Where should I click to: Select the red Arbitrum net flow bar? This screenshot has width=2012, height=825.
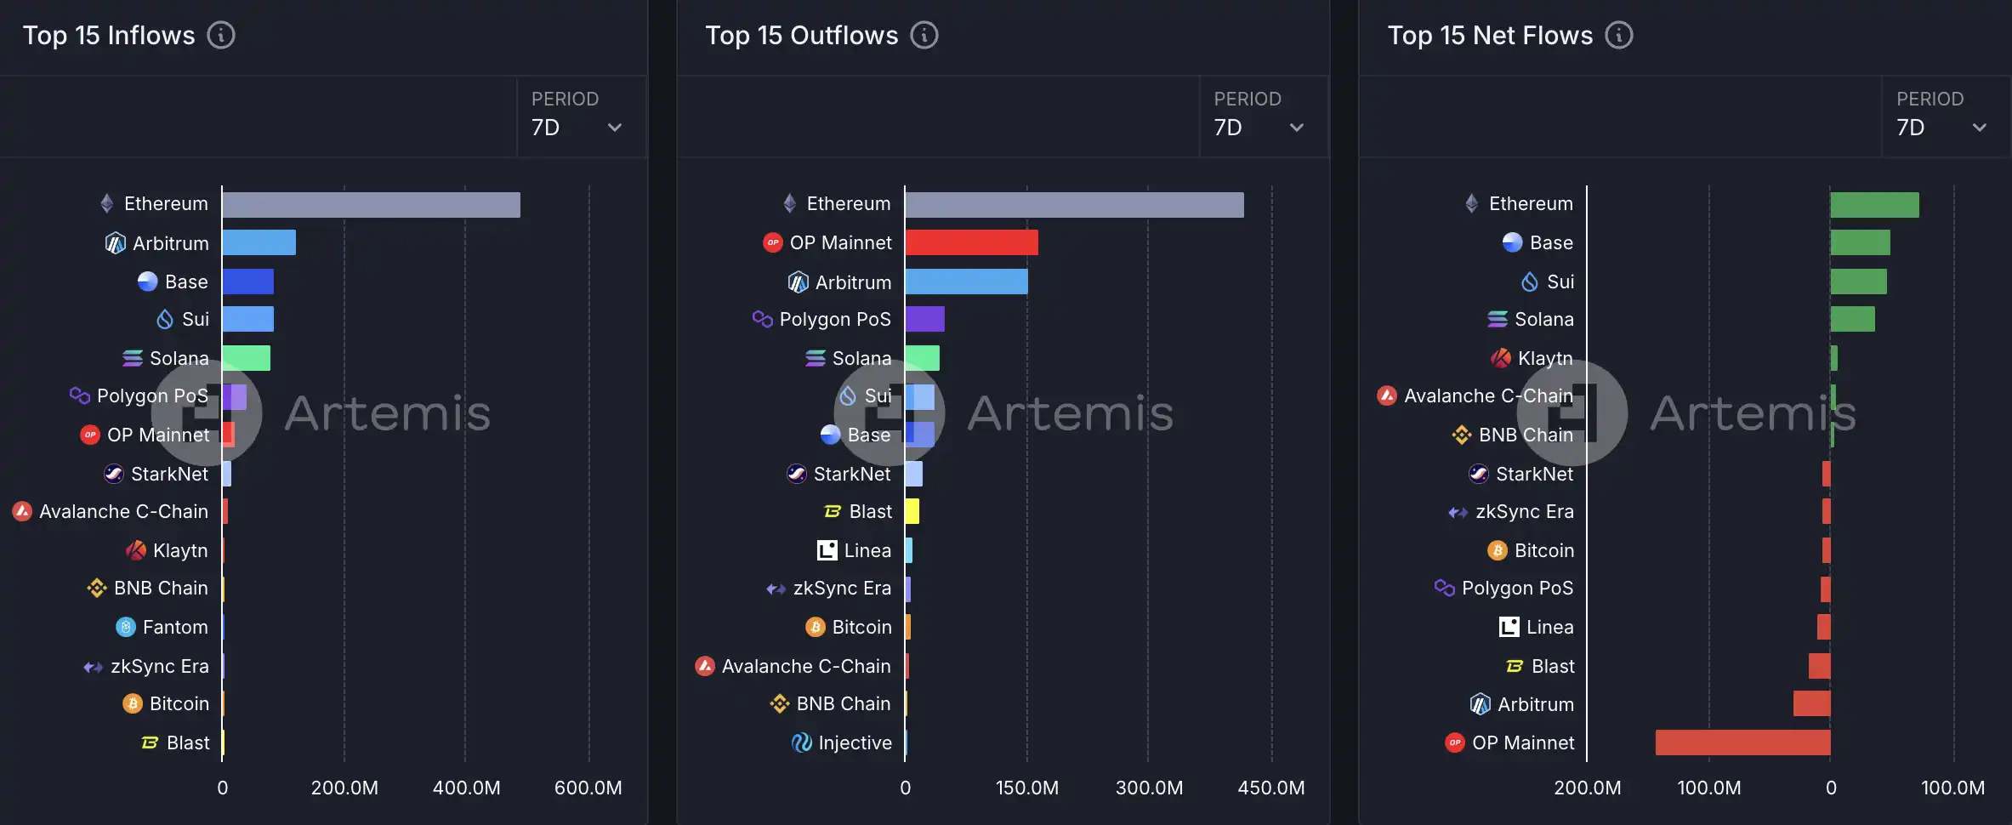1812,703
